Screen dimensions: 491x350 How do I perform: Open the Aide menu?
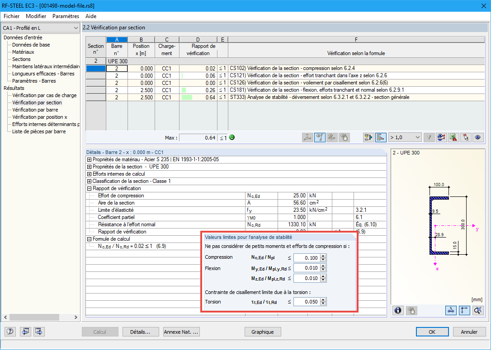click(x=91, y=16)
